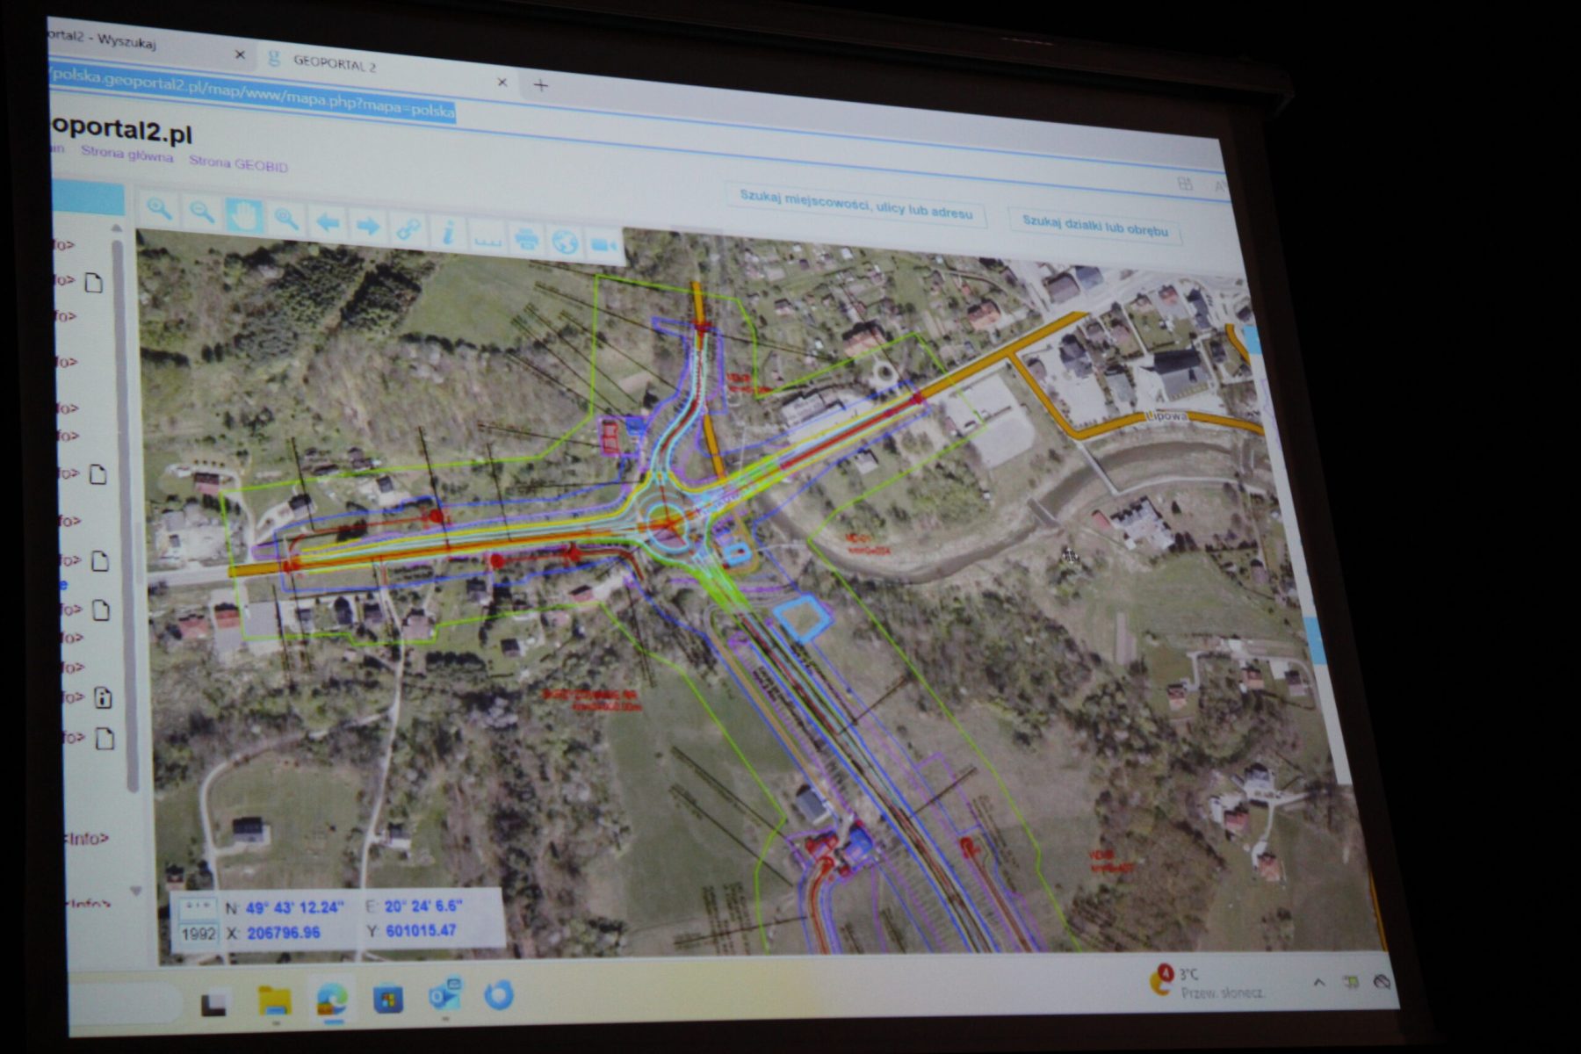The image size is (1581, 1054).
Task: Click the chain link share icon
Action: [x=408, y=230]
